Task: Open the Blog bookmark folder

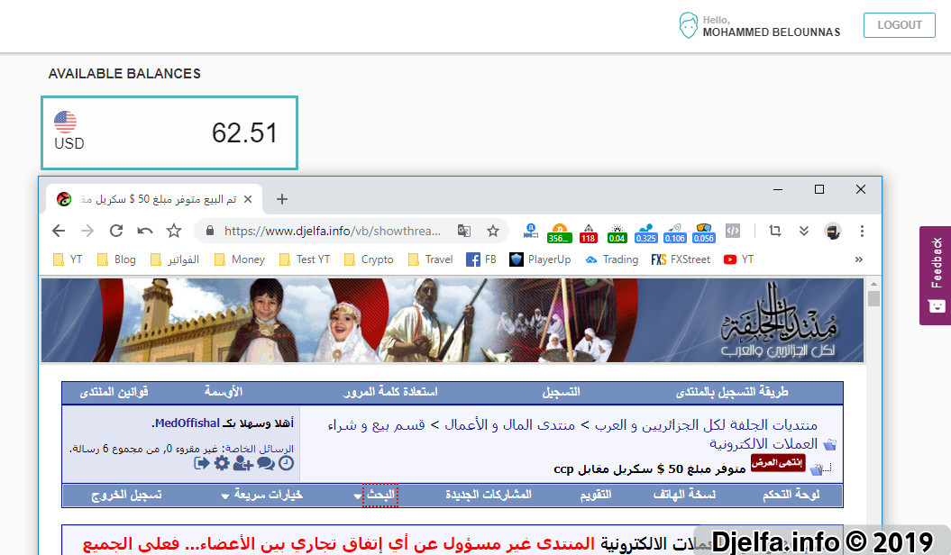Action: pos(116,259)
